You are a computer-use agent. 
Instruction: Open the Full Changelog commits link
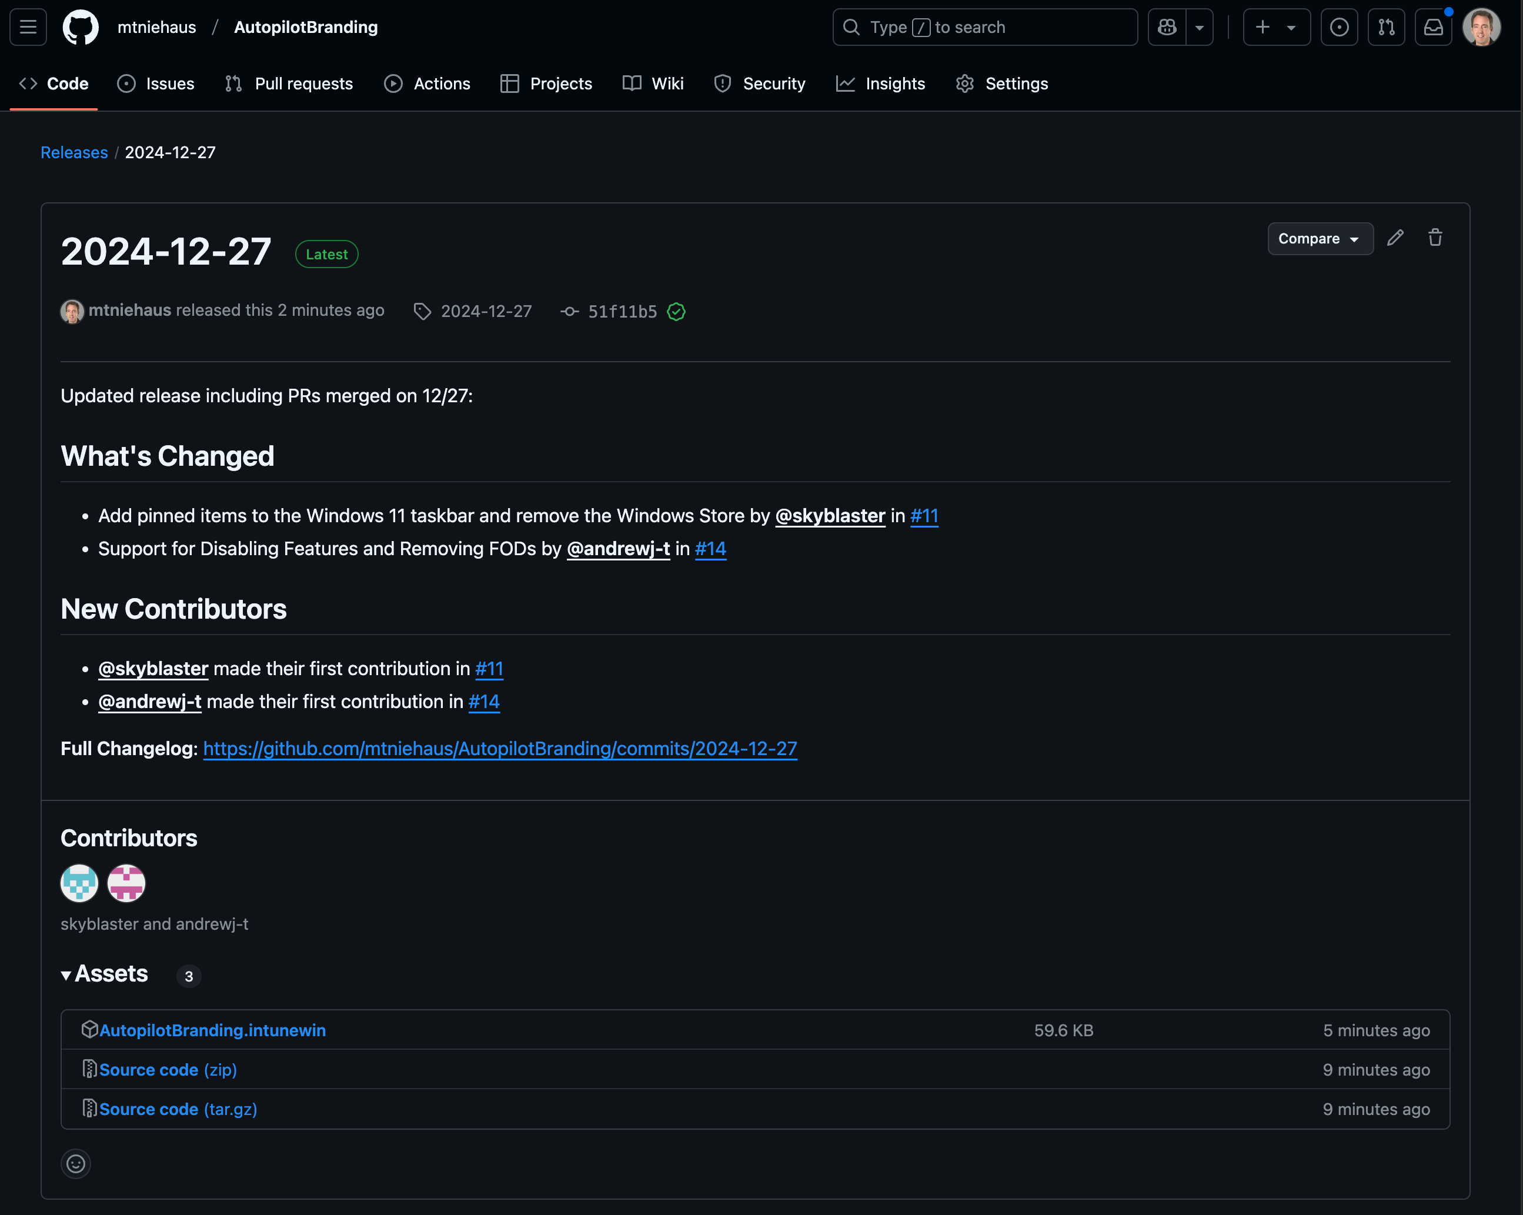tap(500, 749)
